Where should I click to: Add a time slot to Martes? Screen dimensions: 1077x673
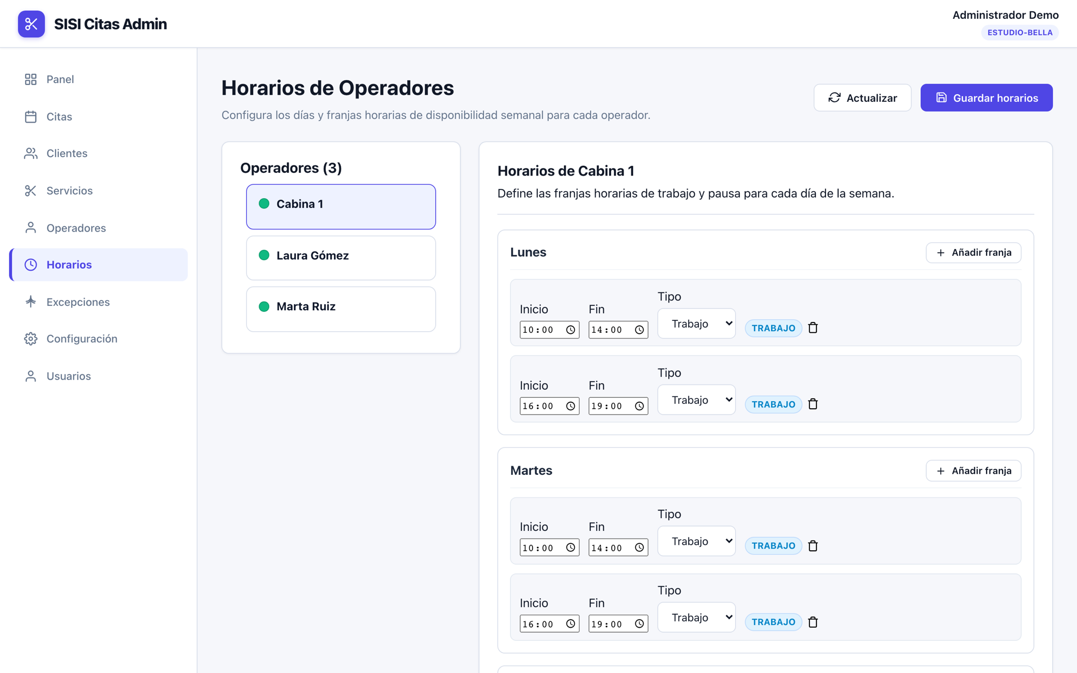(x=973, y=471)
